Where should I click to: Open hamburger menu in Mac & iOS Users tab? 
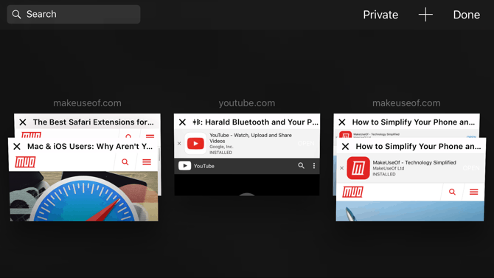pyautogui.click(x=147, y=162)
